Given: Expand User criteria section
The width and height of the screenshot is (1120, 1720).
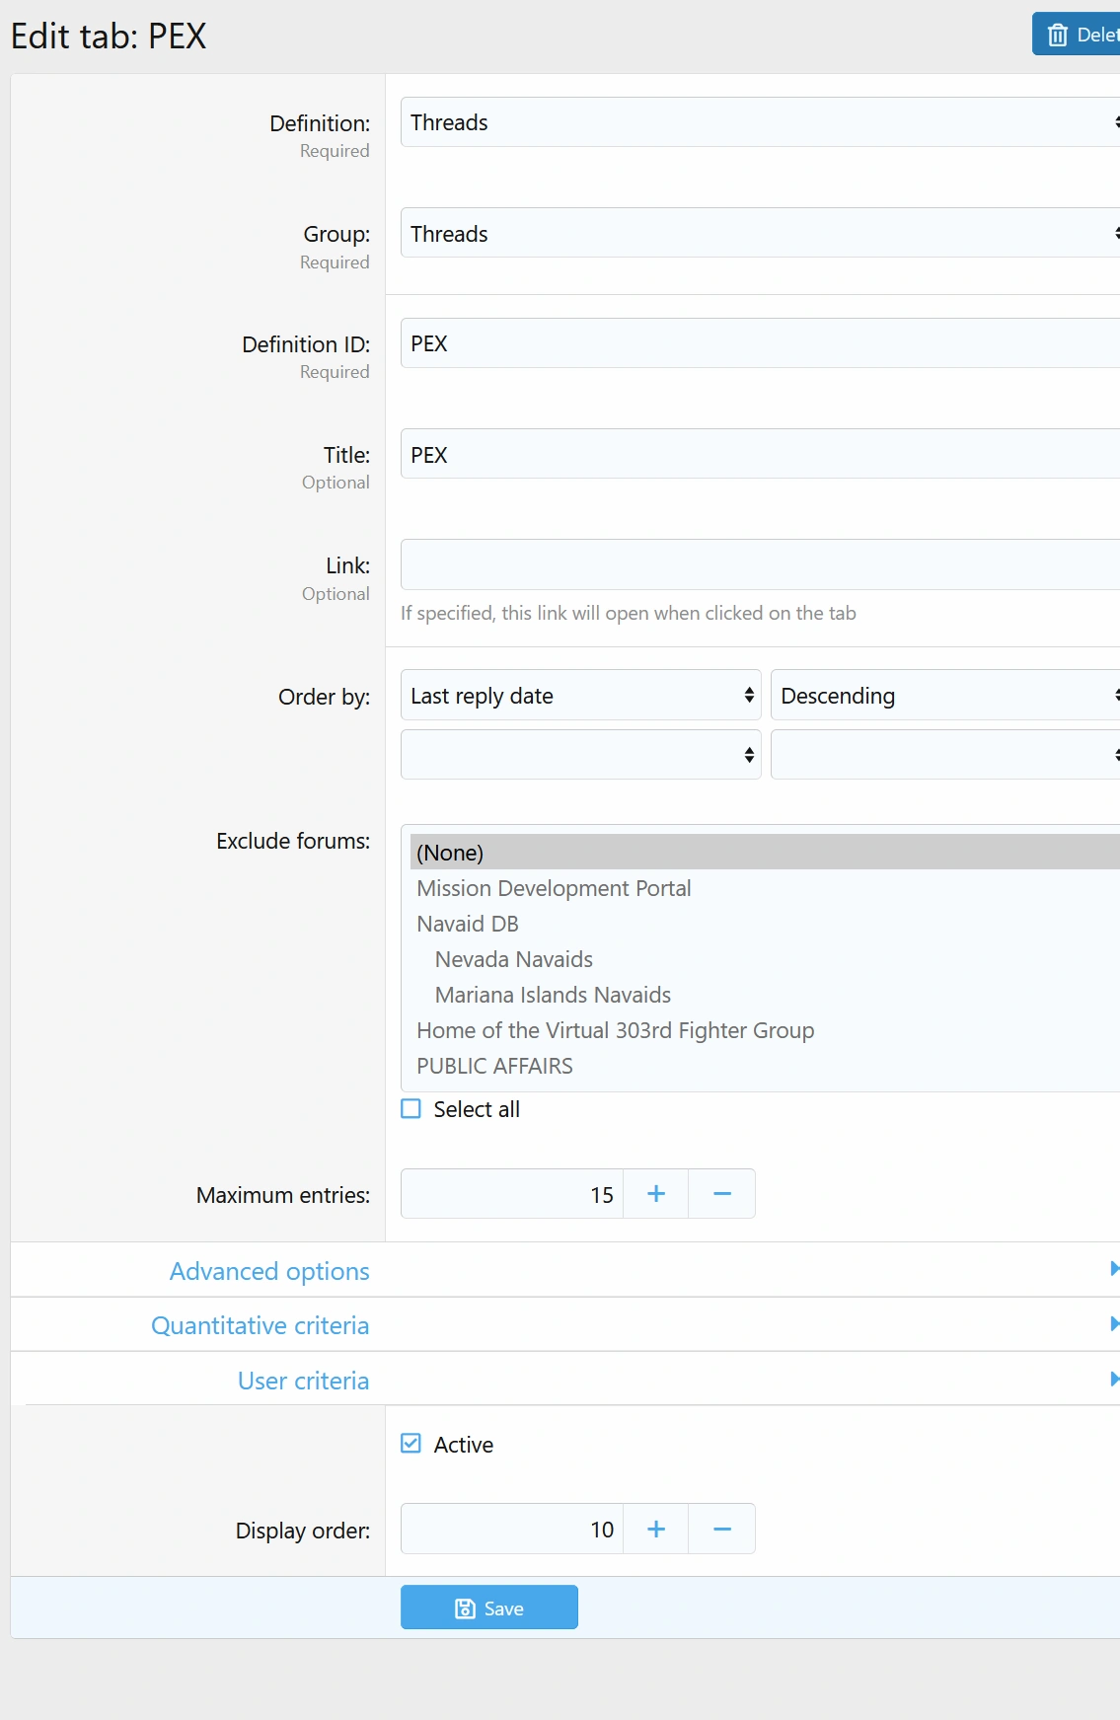Looking at the screenshot, I should (304, 1381).
